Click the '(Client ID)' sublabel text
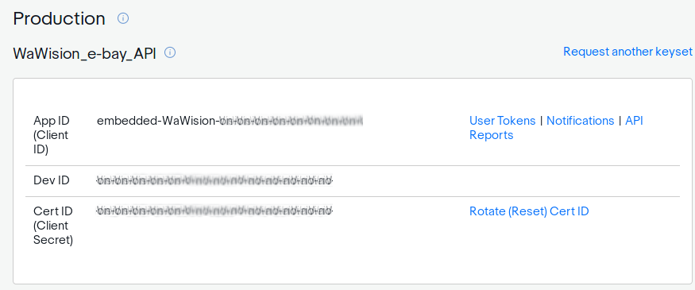This screenshot has height=290, width=695. [52, 142]
